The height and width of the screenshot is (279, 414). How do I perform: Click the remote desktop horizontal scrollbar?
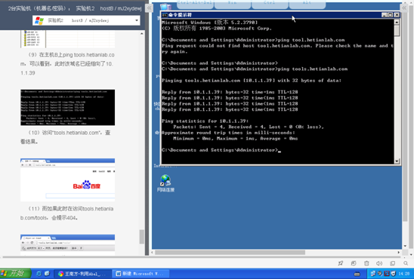tap(230, 253)
